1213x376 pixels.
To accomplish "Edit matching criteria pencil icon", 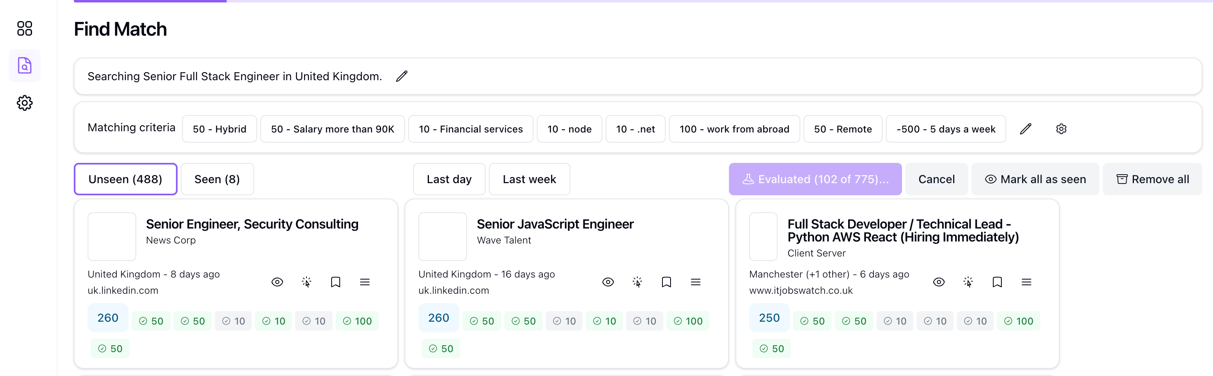I will click(x=1026, y=129).
